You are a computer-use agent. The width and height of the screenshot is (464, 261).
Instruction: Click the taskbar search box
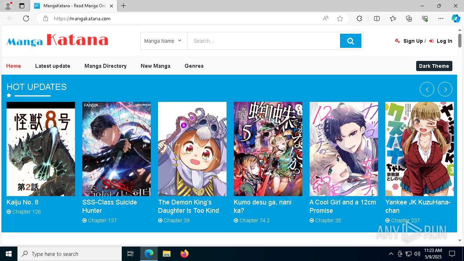point(70,254)
